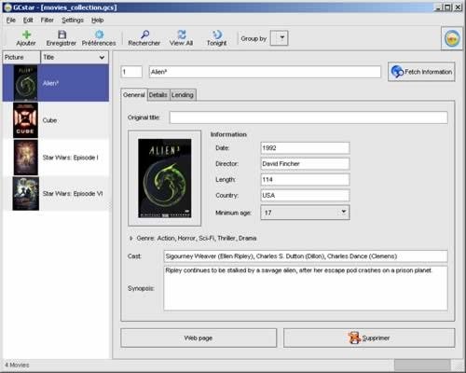Click the Ajouter green plus icon
Screen dimensions: 466x373
coord(27,35)
